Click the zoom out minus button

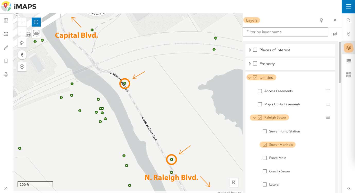(22, 31)
